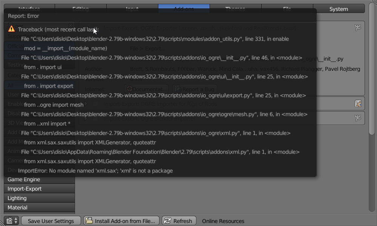Open Online Resources

coord(222,221)
